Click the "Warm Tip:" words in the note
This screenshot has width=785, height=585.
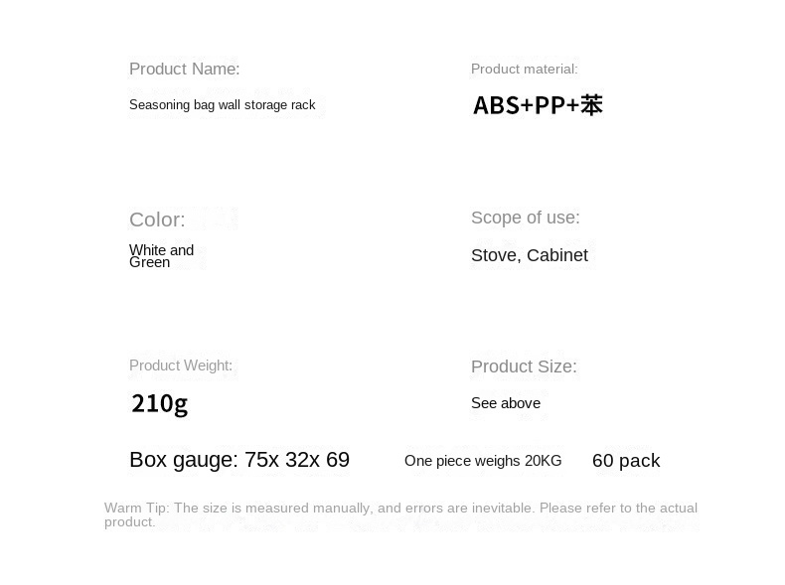[136, 508]
